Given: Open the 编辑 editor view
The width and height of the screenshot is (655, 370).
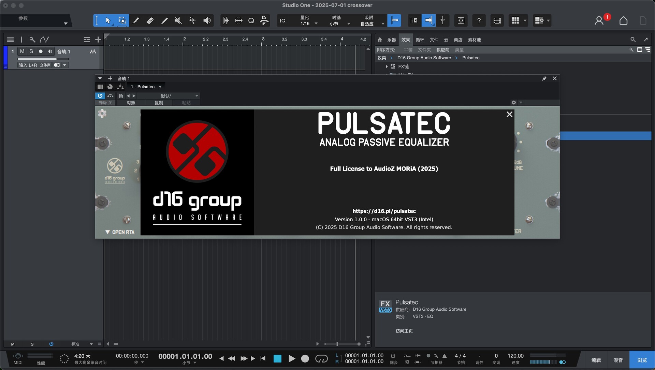Looking at the screenshot, I should coord(596,360).
